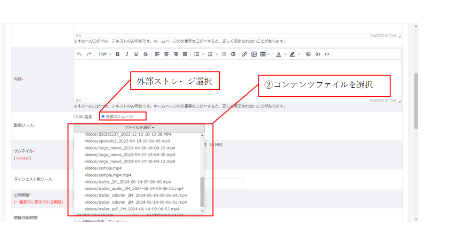Align text right
This screenshot has height=240, width=456.
[x=176, y=54]
